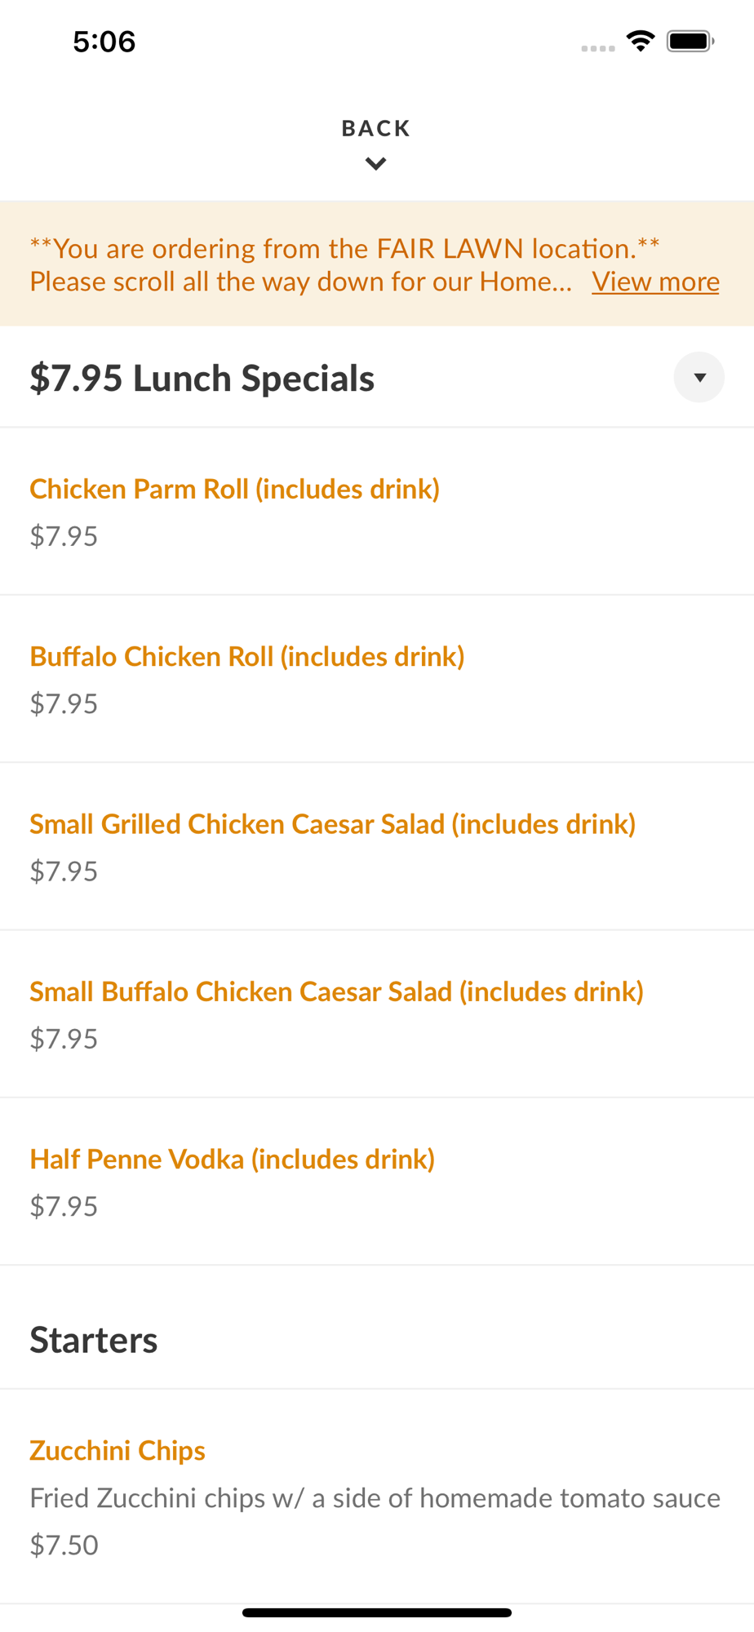Pick Small Buffalo Chicken Caesar Salad

point(336,991)
